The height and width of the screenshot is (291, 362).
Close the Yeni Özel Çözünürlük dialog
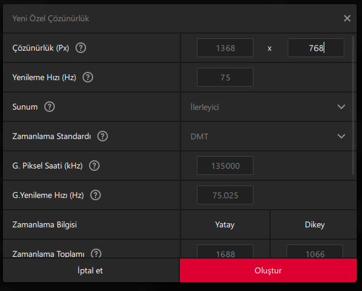[347, 18]
